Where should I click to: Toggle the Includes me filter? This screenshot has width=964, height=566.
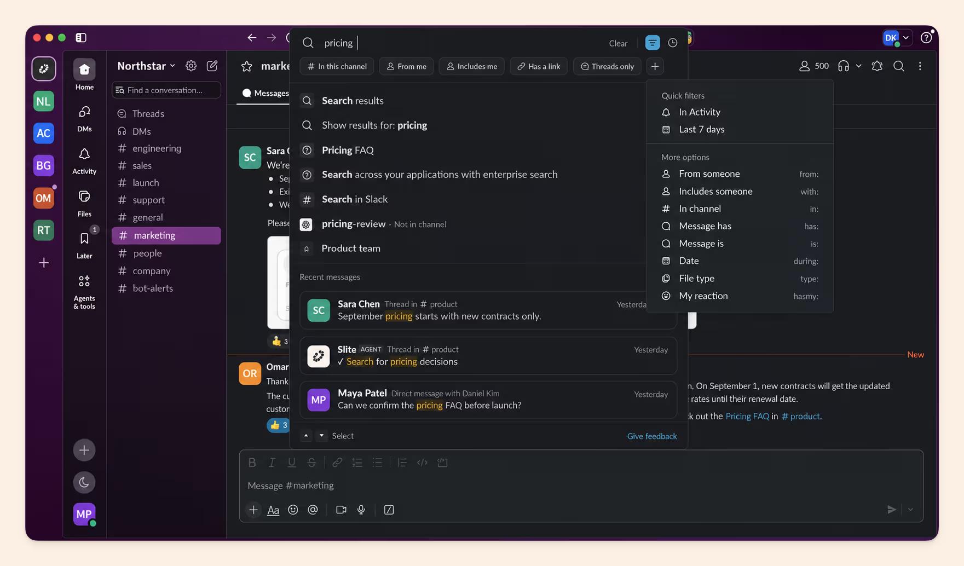pos(471,66)
